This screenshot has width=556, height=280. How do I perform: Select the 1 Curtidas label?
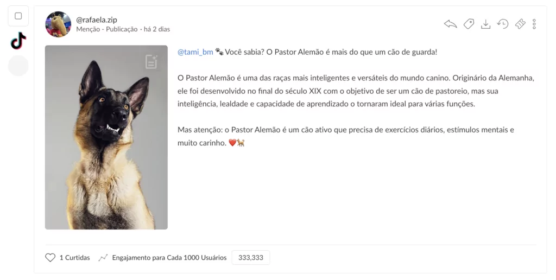pos(74,258)
